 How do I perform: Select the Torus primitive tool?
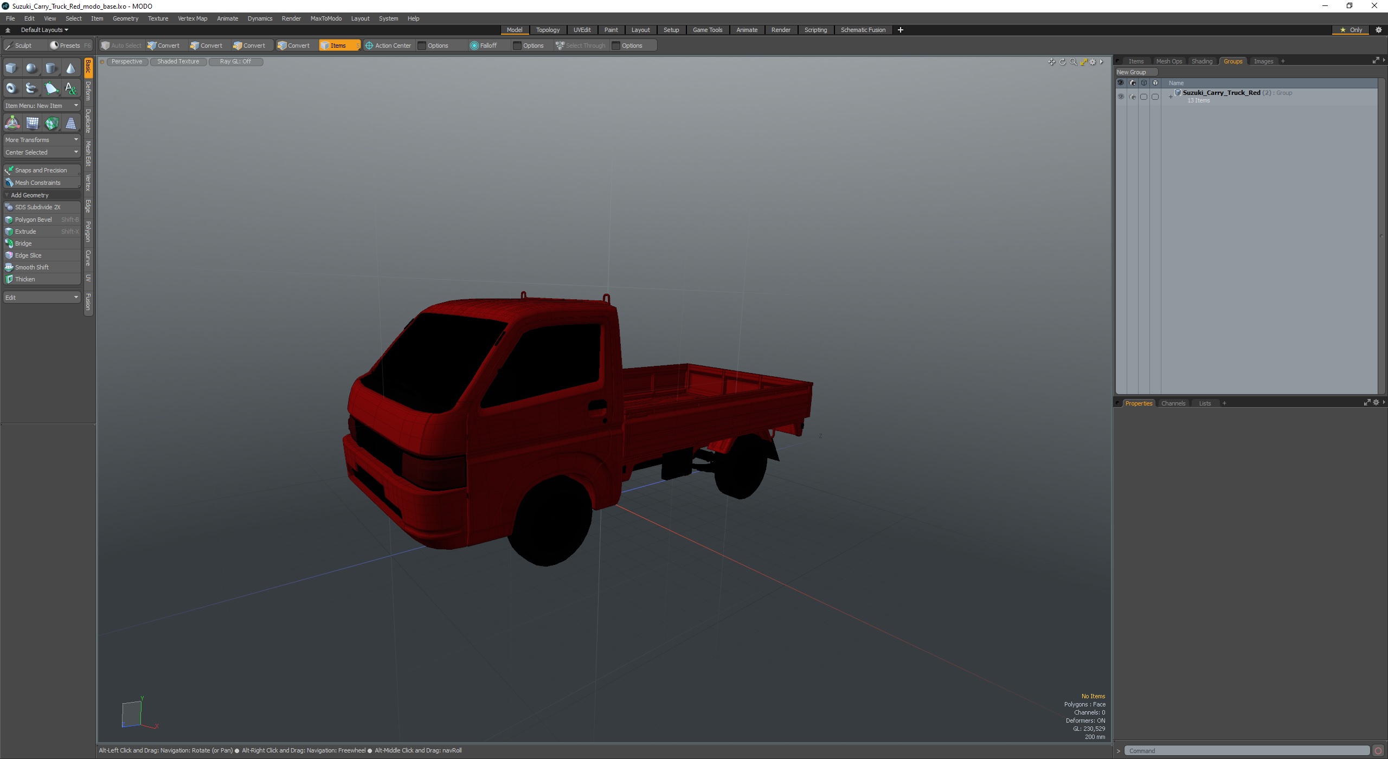click(11, 88)
